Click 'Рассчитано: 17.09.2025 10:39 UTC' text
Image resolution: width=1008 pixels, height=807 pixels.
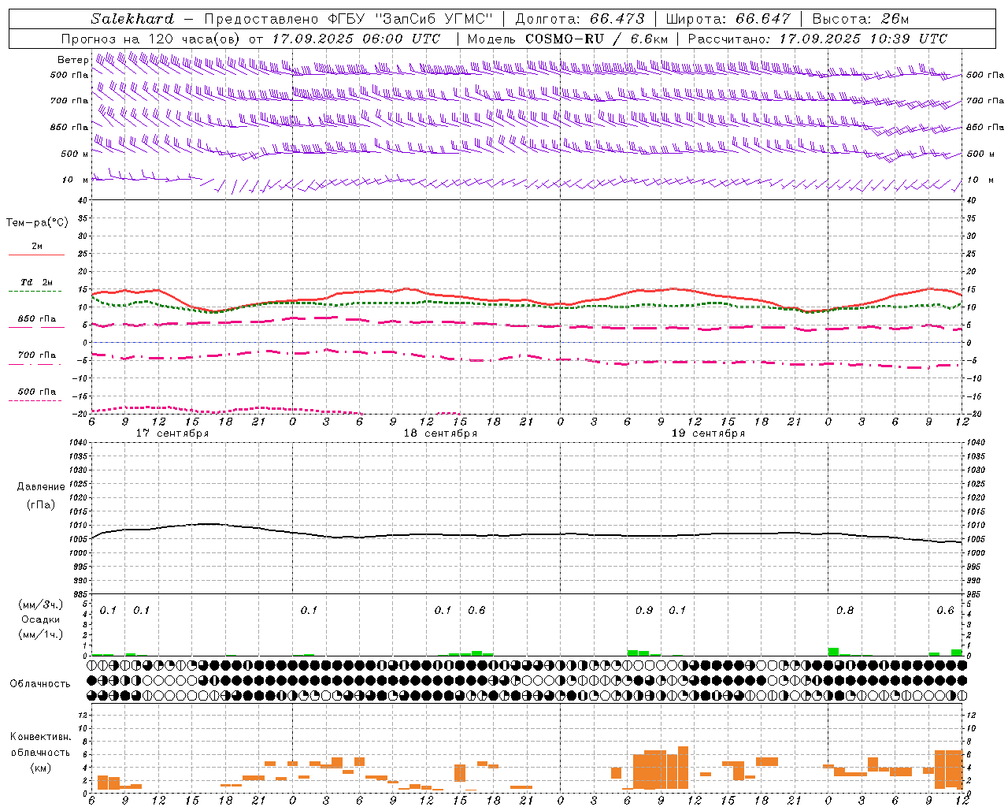pyautogui.click(x=817, y=39)
